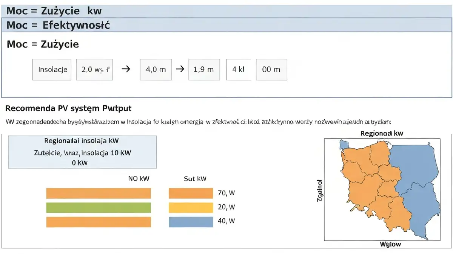
Task: Select the 'Moc = Zużycie kw' header tab
Action: [226, 11]
